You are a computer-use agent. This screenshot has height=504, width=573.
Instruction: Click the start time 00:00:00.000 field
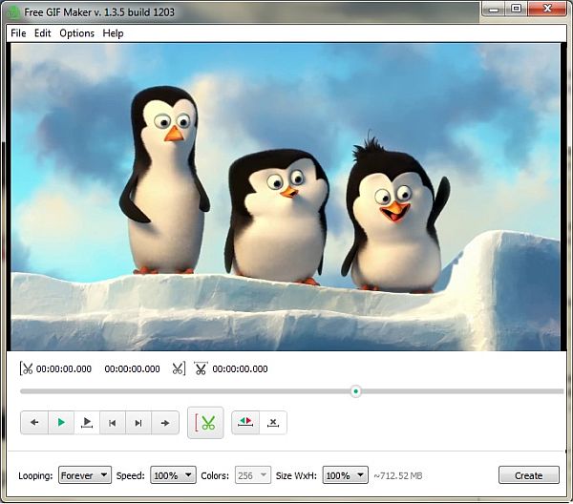[x=64, y=368]
